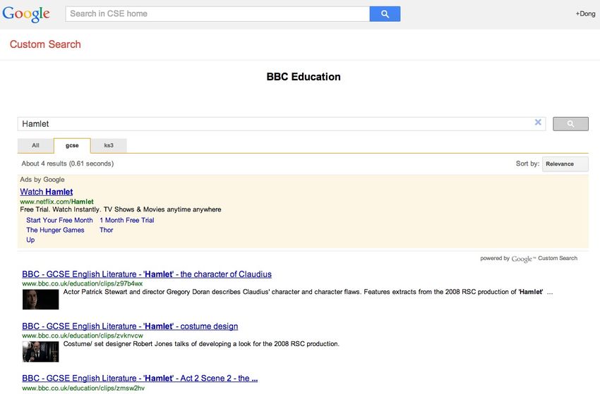Click Start Your Free Month sitelink
600x394 pixels.
point(59,220)
